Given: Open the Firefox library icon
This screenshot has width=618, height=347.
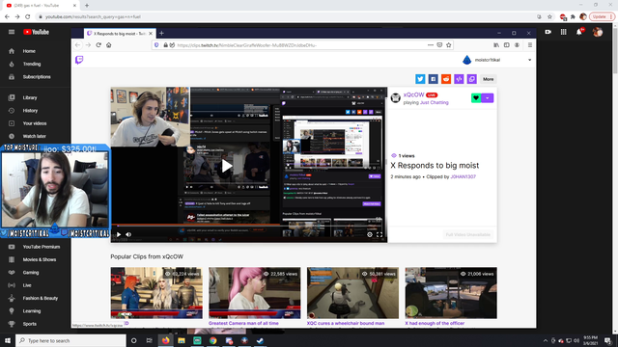Looking at the screenshot, I should (x=496, y=45).
